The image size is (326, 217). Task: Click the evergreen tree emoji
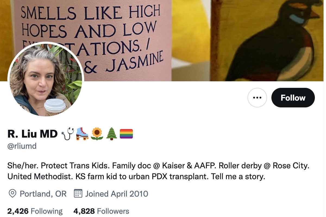point(111,134)
